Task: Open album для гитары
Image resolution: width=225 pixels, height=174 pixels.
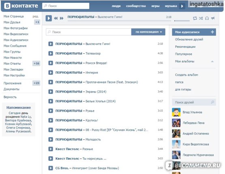Action: 183,89
